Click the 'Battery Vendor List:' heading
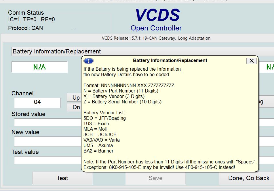This screenshot has width=274, height=191. pyautogui.click(x=104, y=113)
